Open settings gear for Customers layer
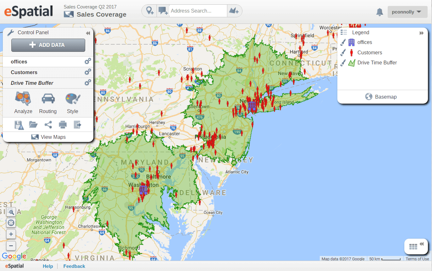The width and height of the screenshot is (432, 271). tap(88, 72)
